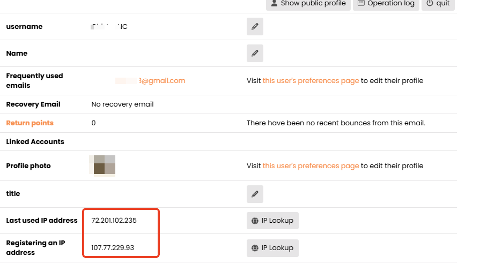This screenshot has width=480, height=264.
Task: Click the pencil icon to edit username
Action: click(x=255, y=27)
